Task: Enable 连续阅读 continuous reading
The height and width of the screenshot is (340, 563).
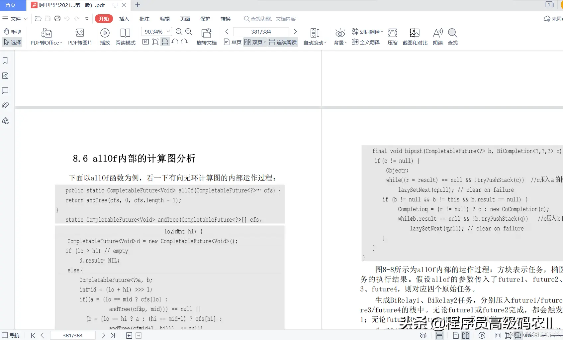Action: [x=282, y=42]
